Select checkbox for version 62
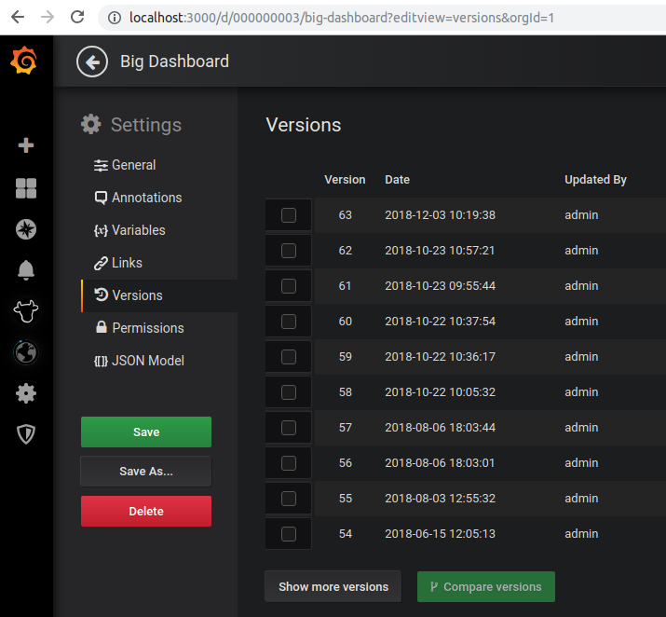Image resolution: width=666 pixels, height=617 pixels. click(289, 251)
